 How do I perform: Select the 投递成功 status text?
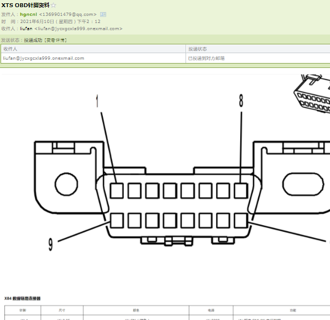(x=33, y=40)
